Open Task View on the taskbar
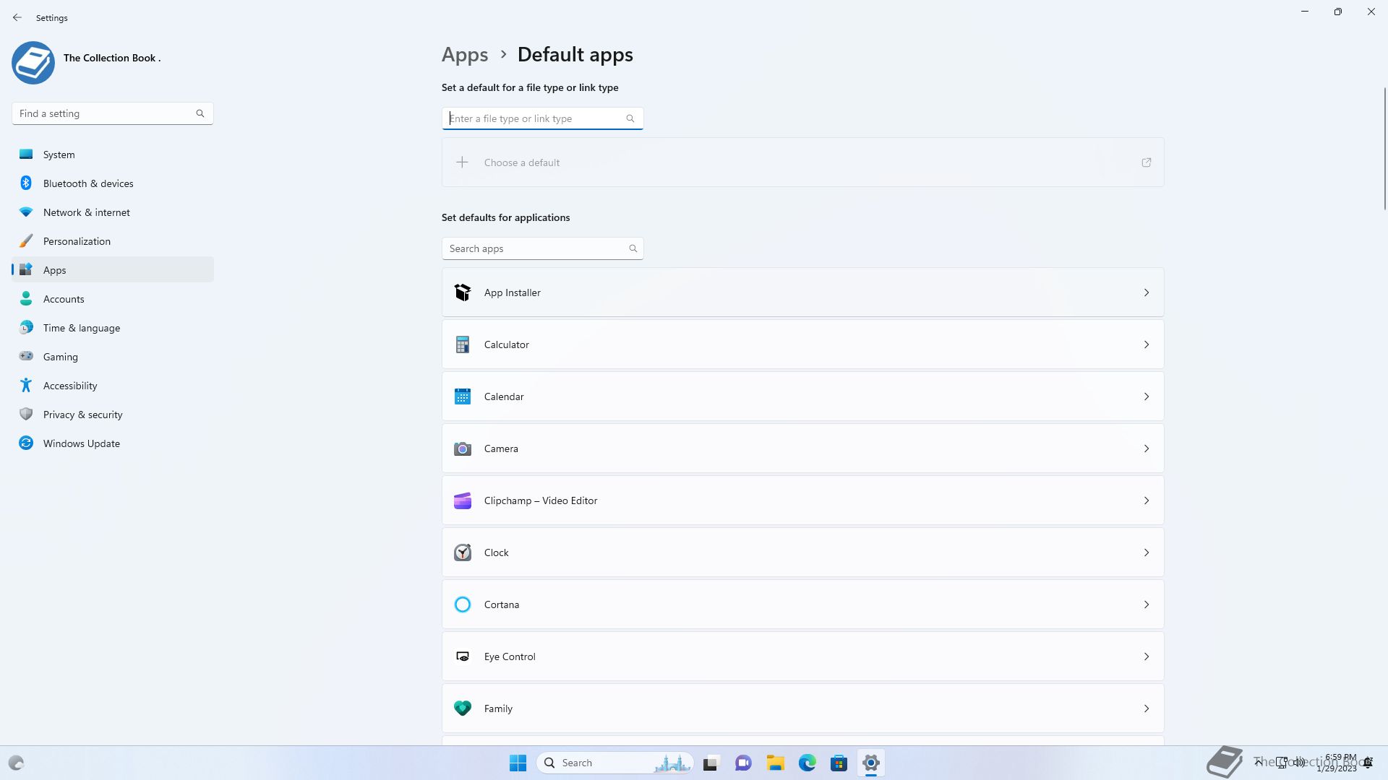 (711, 763)
